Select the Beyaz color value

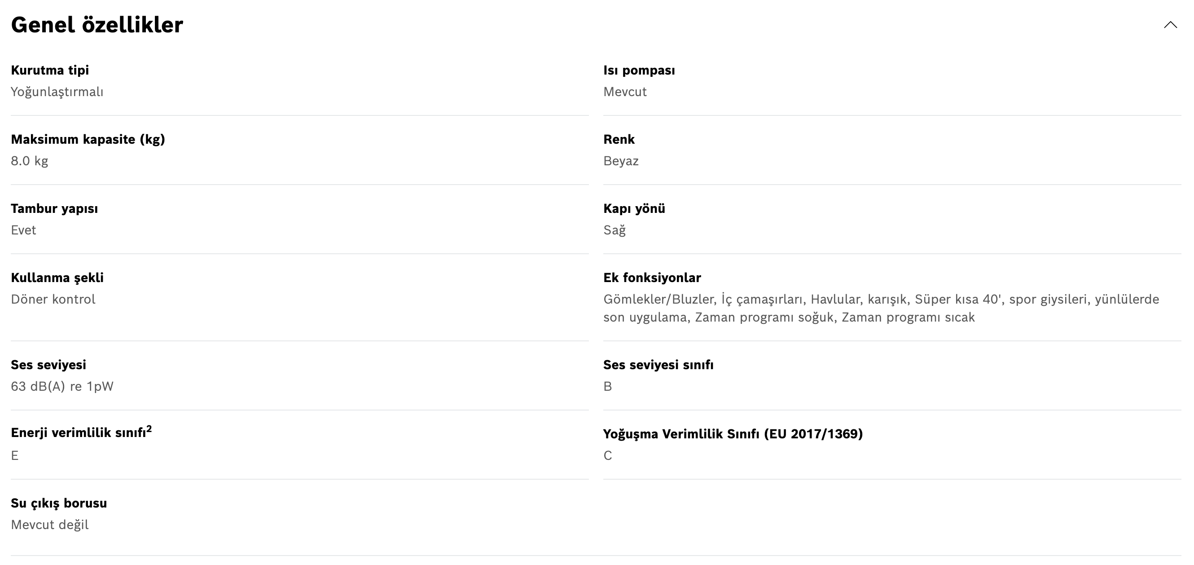pyautogui.click(x=621, y=161)
